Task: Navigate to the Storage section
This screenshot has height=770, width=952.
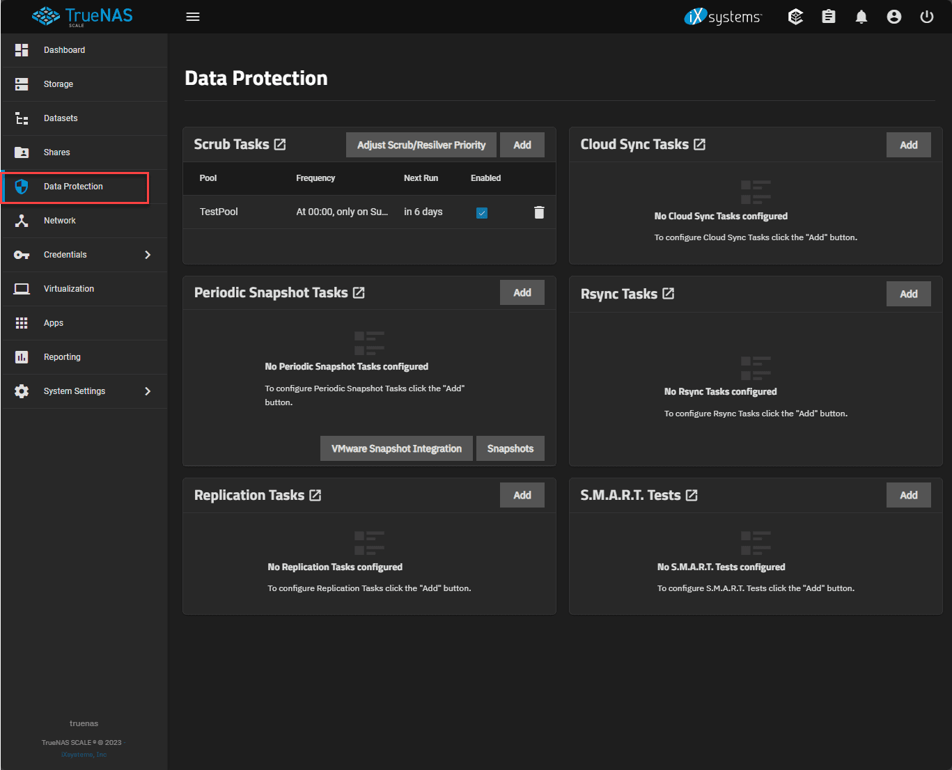Action: [58, 84]
